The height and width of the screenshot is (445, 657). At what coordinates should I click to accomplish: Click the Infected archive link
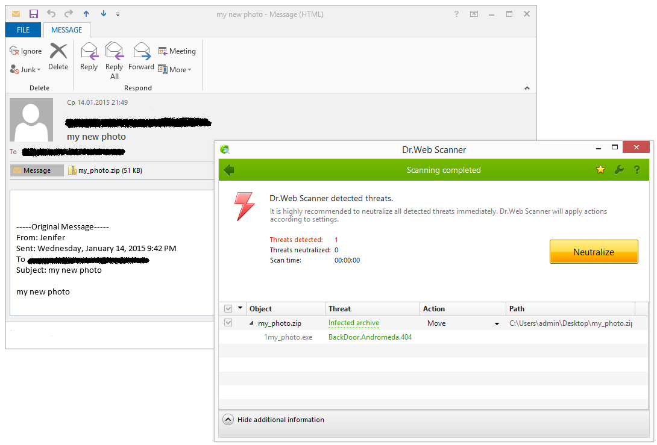coord(354,323)
